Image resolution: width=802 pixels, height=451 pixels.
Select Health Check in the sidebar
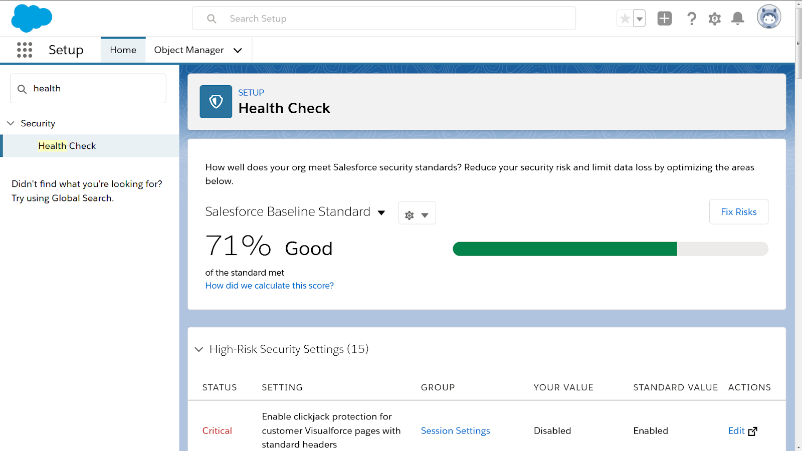(67, 146)
